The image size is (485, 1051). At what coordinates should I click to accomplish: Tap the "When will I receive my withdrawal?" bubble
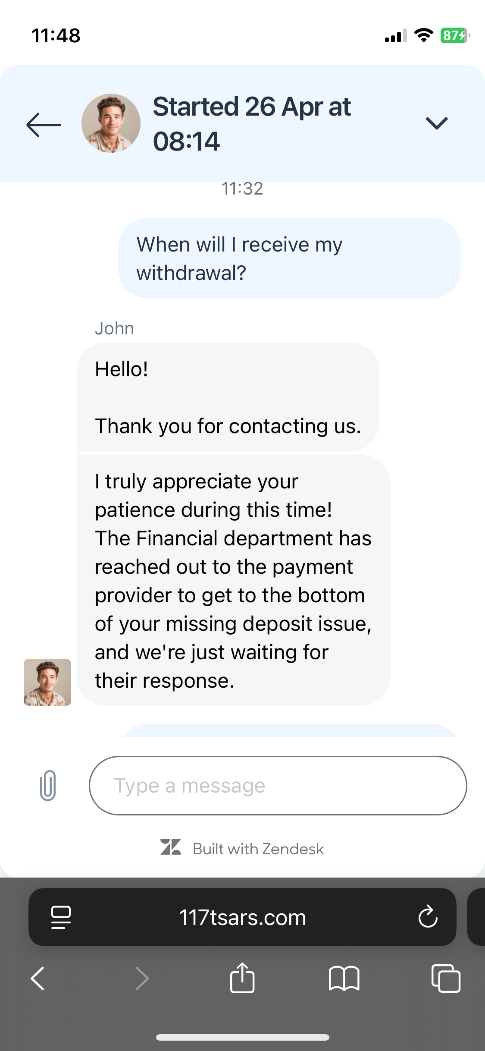[289, 258]
